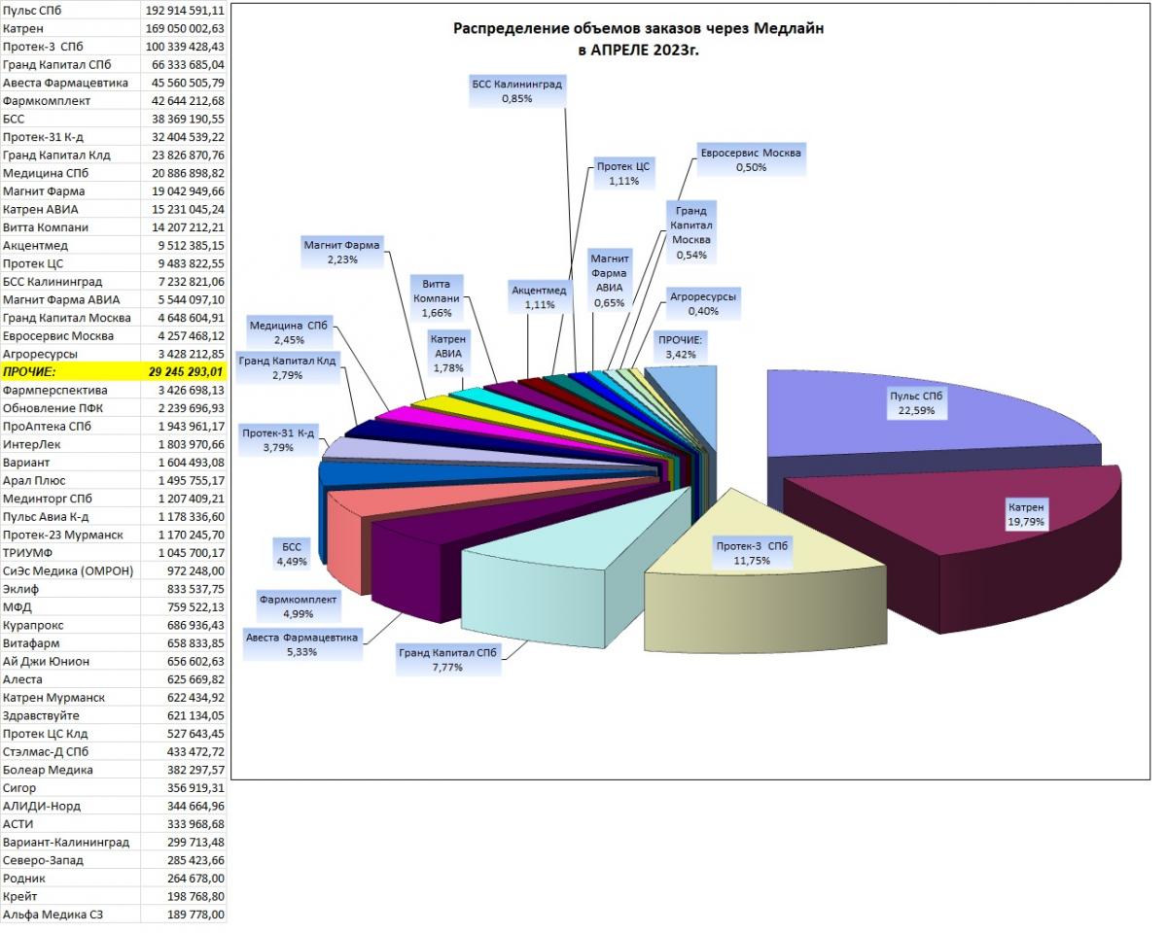Select the "БСС Калининград 0,85%" chart label
1167x933 pixels.
pyautogui.click(x=517, y=91)
